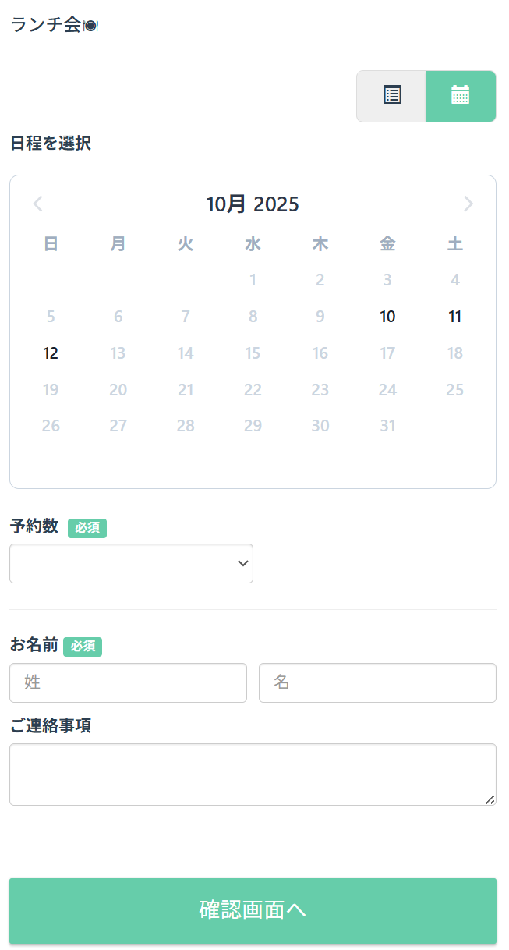Click the 姓 input field

(128, 682)
